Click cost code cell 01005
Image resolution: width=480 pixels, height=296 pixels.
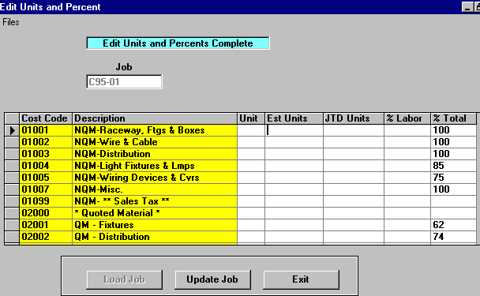click(x=46, y=178)
